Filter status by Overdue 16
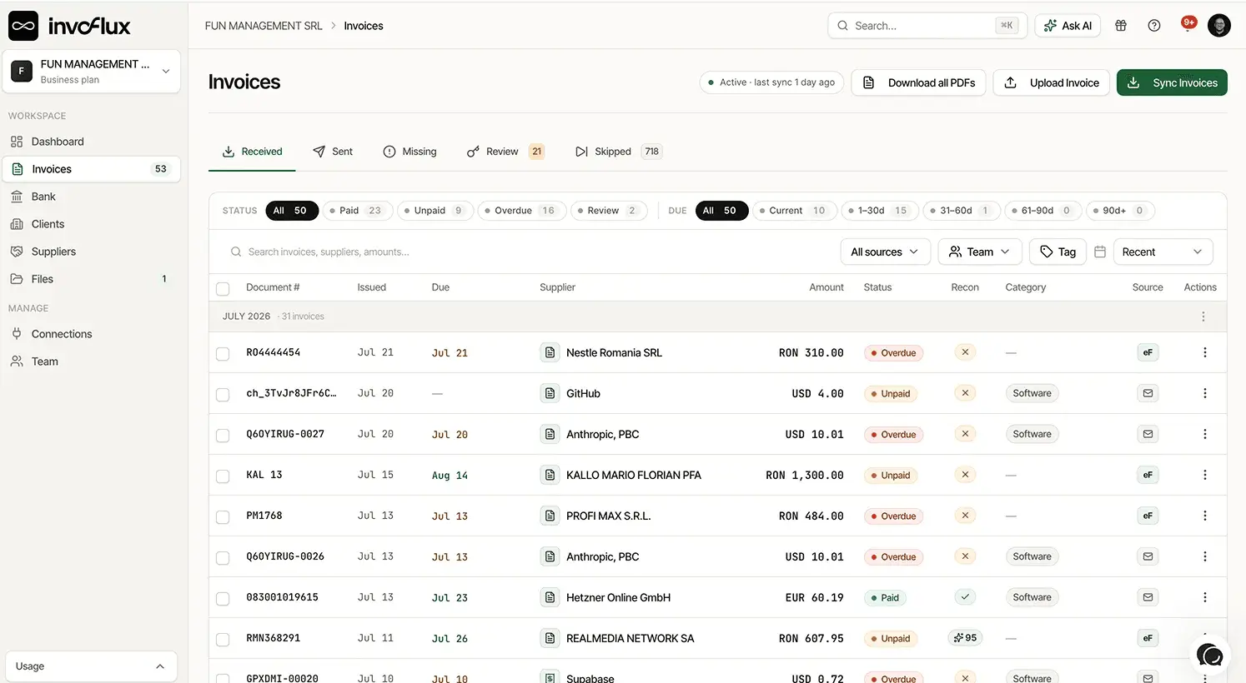 click(522, 211)
